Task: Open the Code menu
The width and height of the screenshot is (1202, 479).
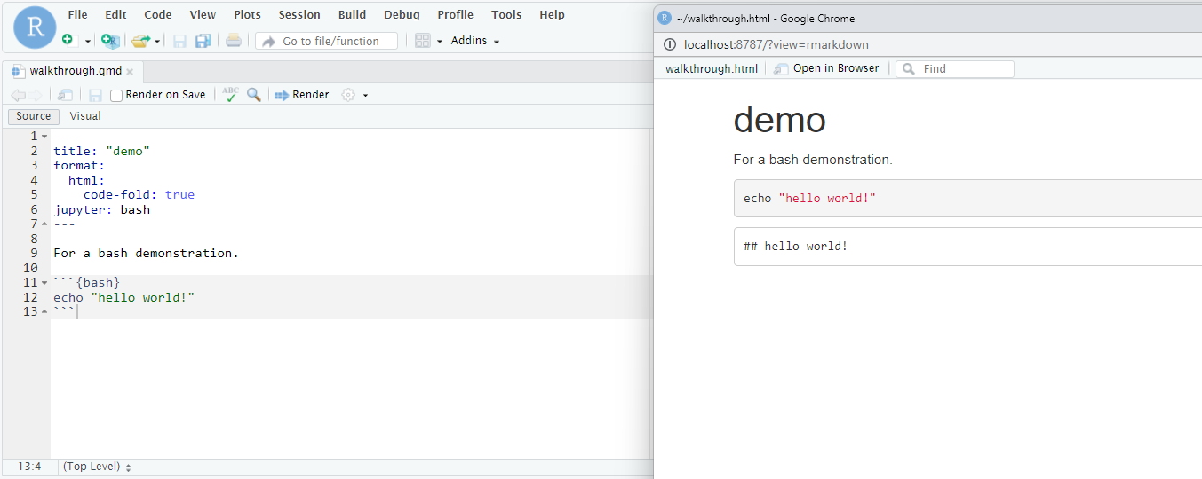Action: (158, 14)
